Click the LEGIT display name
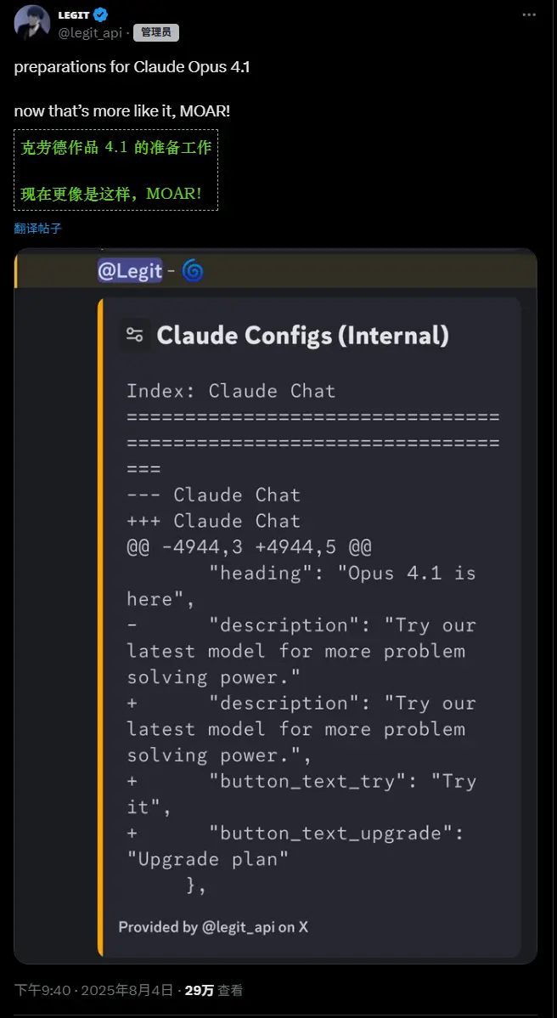Image resolution: width=557 pixels, height=1018 pixels. point(73,15)
